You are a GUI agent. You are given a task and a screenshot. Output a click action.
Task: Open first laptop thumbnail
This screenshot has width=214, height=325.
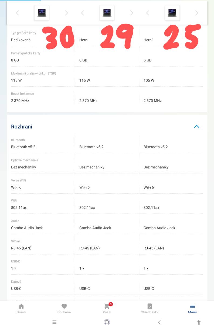42,13
